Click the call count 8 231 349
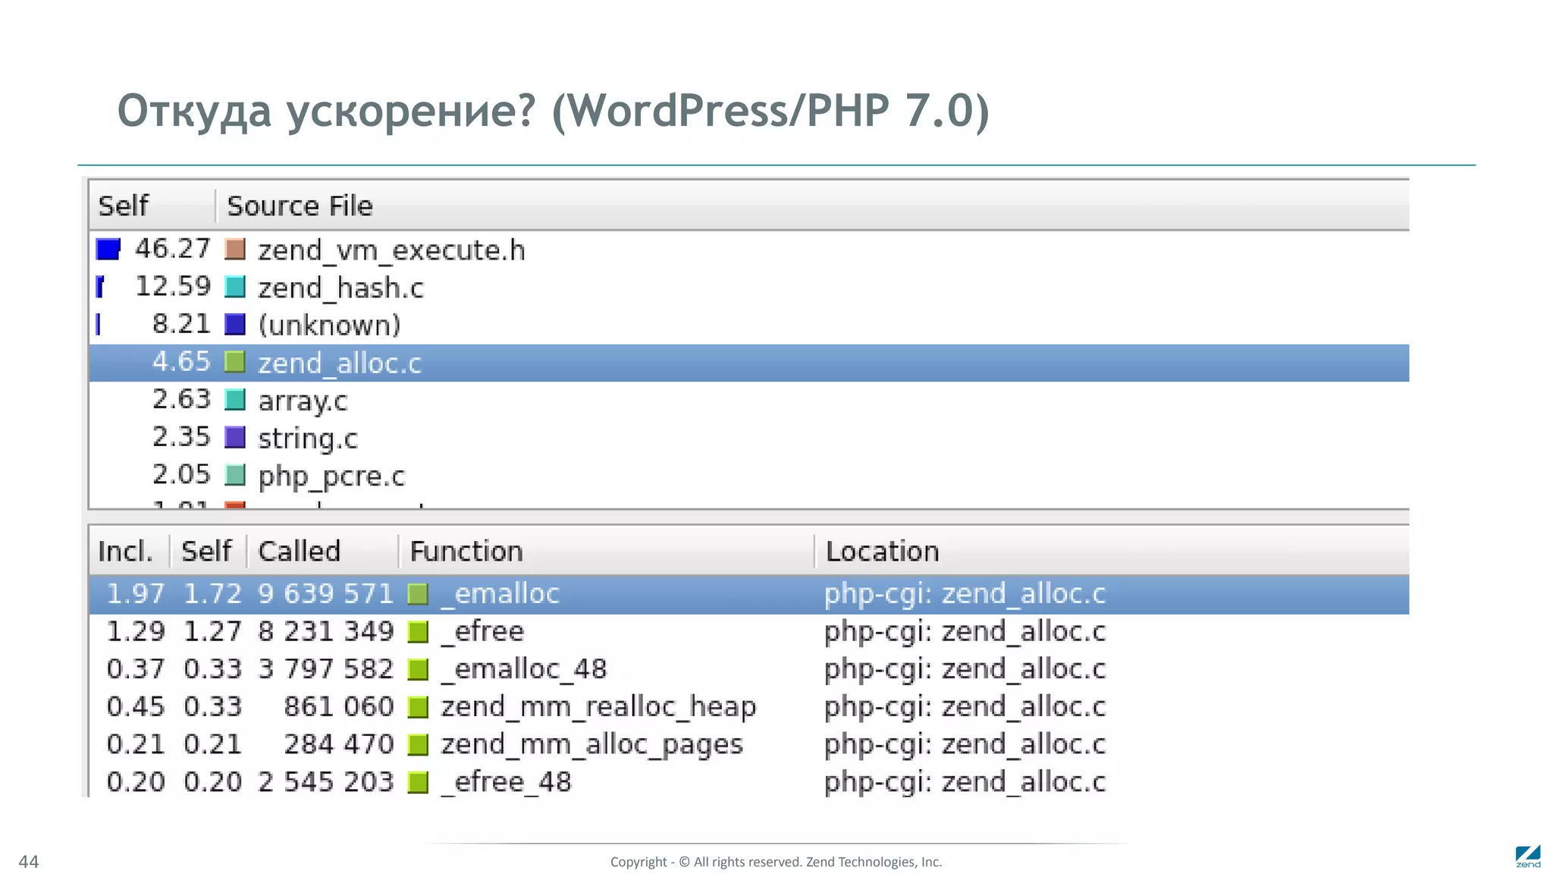 [x=326, y=631]
